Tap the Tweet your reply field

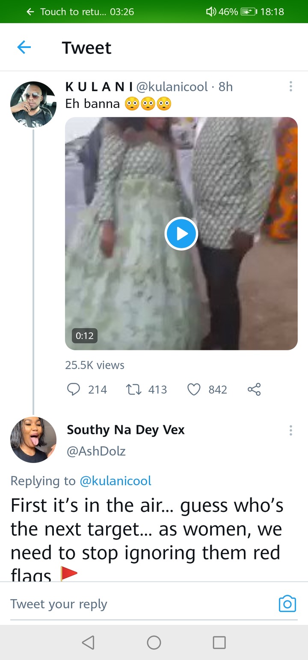click(x=141, y=604)
